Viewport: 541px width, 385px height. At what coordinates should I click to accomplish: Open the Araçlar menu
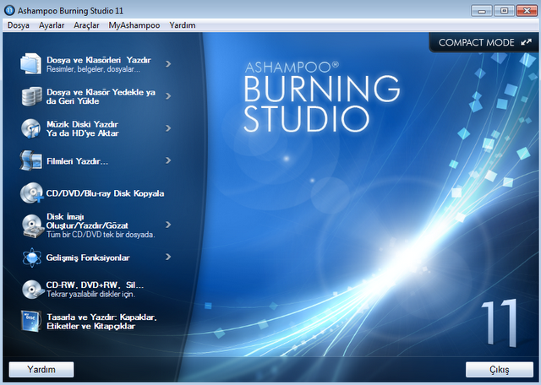tap(87, 25)
